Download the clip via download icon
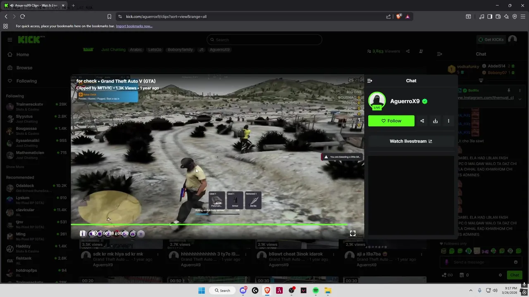This screenshot has height=297, width=529. [435, 121]
